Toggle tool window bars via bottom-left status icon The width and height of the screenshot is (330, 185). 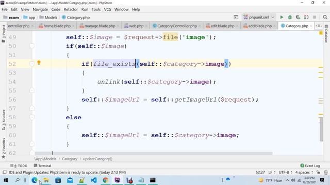pyautogui.click(x=4, y=172)
